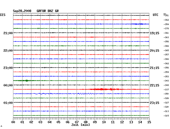Image resolution: width=170 pixels, height=129 pixels.
Task: Select the 00:00 local time label
Action: coord(8,85)
